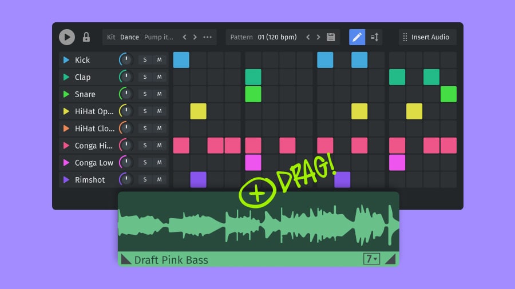
Task: Click the sort icon next to pencil
Action: pyautogui.click(x=375, y=37)
